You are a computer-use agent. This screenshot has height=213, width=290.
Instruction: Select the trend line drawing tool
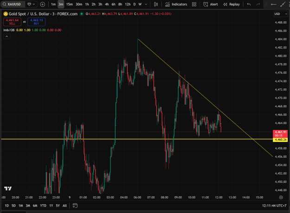point(283,4)
